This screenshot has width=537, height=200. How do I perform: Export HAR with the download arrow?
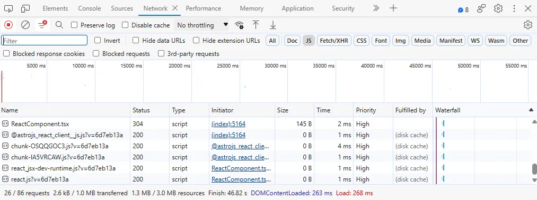click(273, 25)
